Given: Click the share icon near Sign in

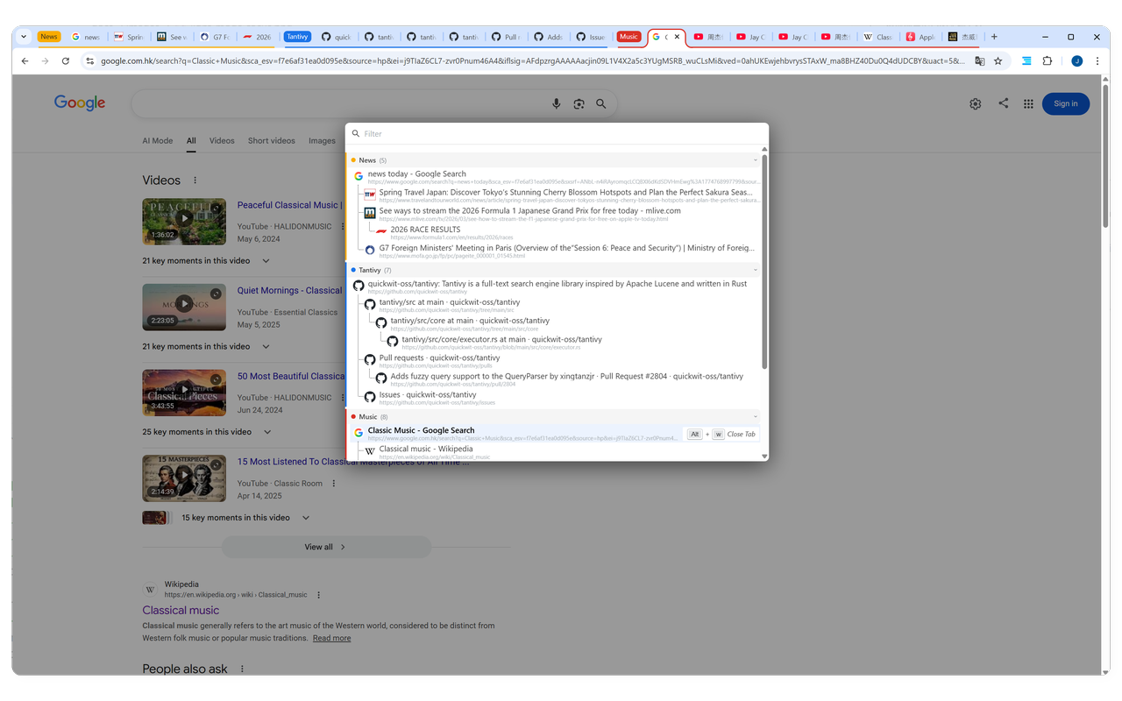Looking at the screenshot, I should [1004, 103].
